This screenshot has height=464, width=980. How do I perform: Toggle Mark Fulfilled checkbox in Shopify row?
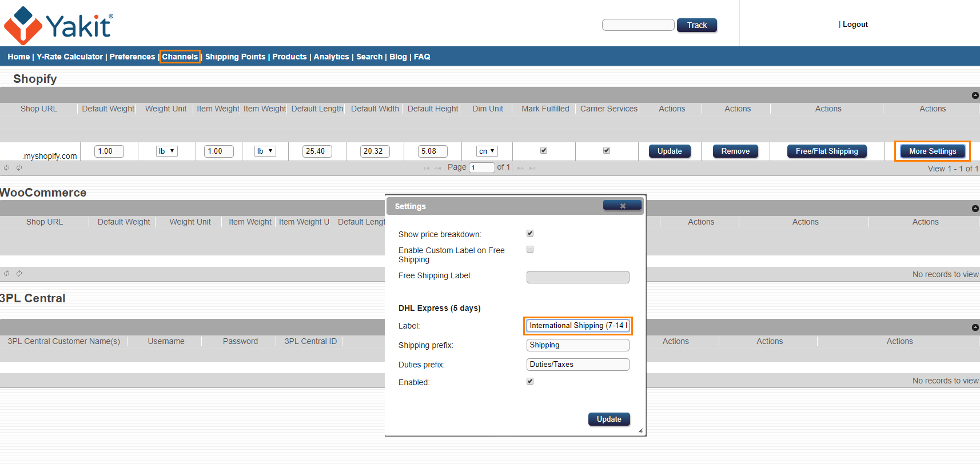coord(544,151)
